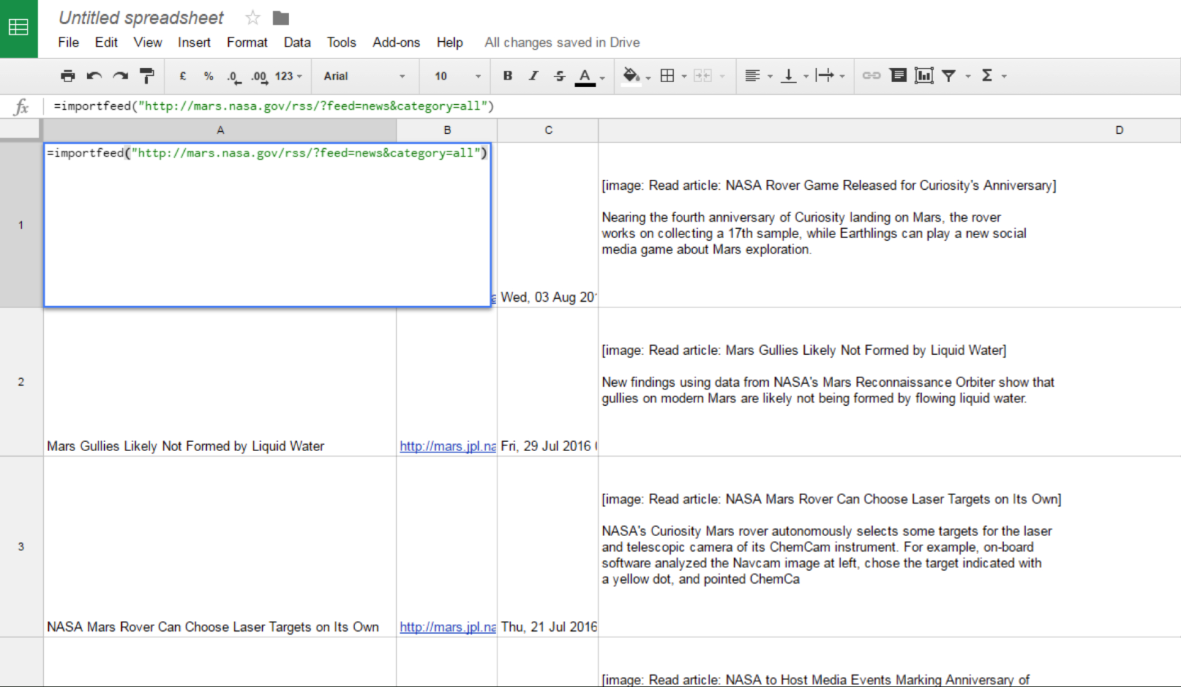The width and height of the screenshot is (1181, 687).
Task: Select row 2 header
Action: pyautogui.click(x=21, y=382)
